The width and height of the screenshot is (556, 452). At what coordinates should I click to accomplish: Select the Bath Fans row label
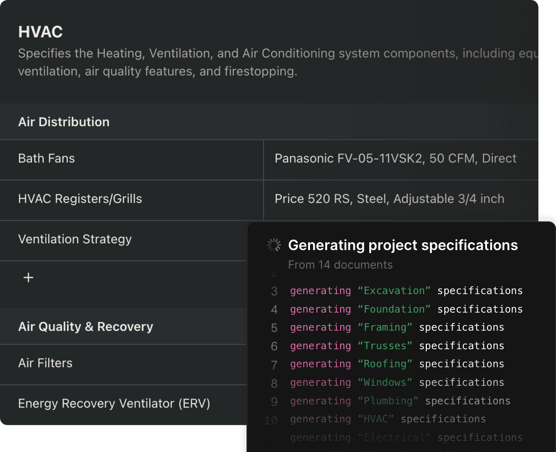[x=46, y=158]
